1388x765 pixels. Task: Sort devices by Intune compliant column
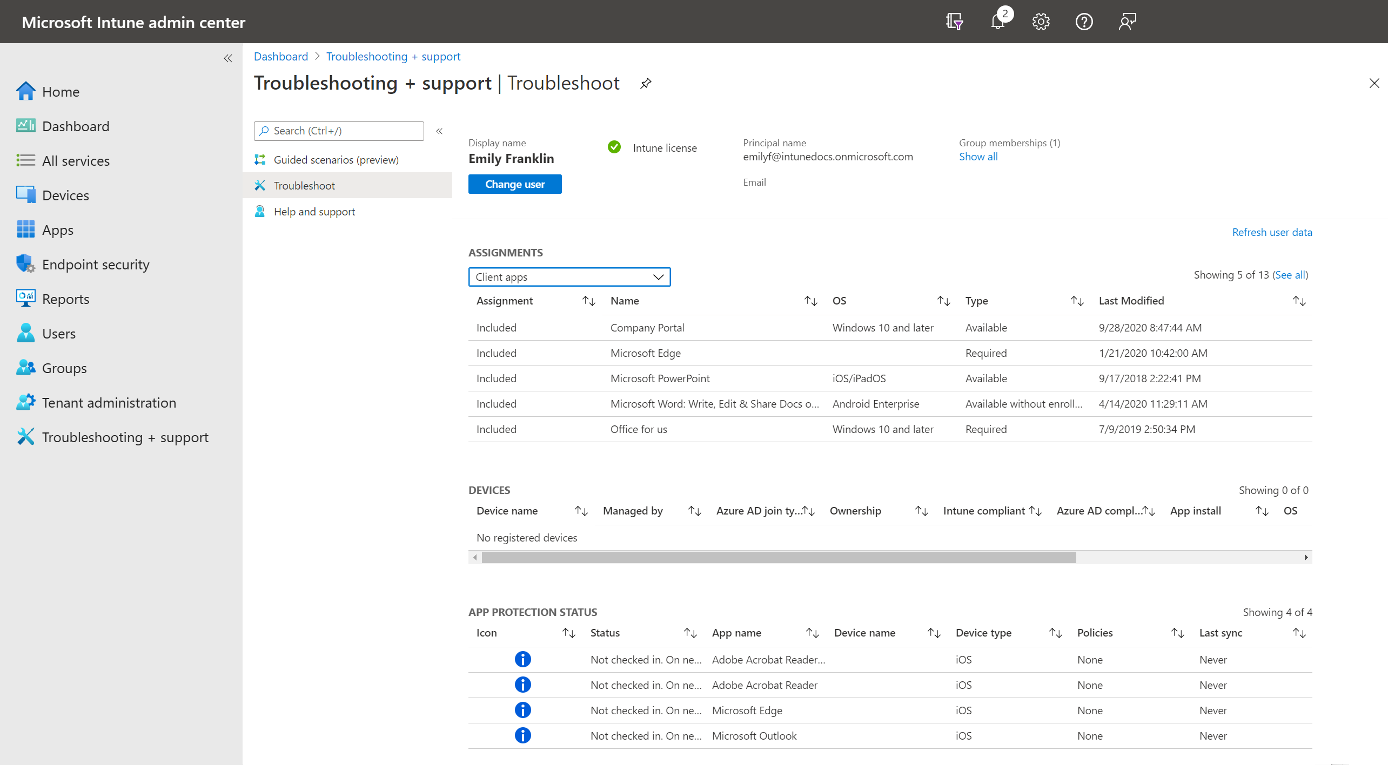1035,511
